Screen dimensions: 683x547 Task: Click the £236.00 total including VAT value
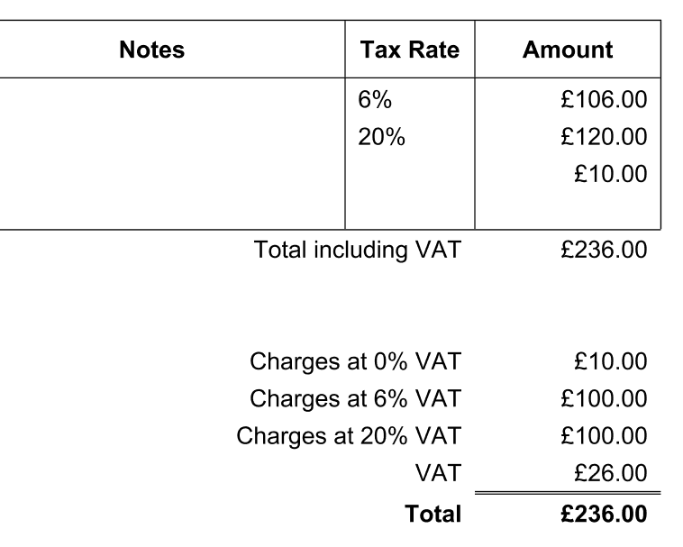pos(604,250)
